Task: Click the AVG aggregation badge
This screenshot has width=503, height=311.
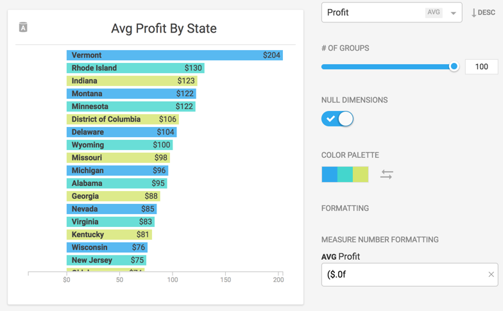Action: (x=434, y=12)
